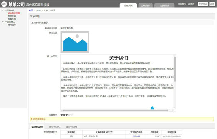Click the change password button beside admin
Viewport: 217px width, 139px height.
pyautogui.click(x=203, y=4)
